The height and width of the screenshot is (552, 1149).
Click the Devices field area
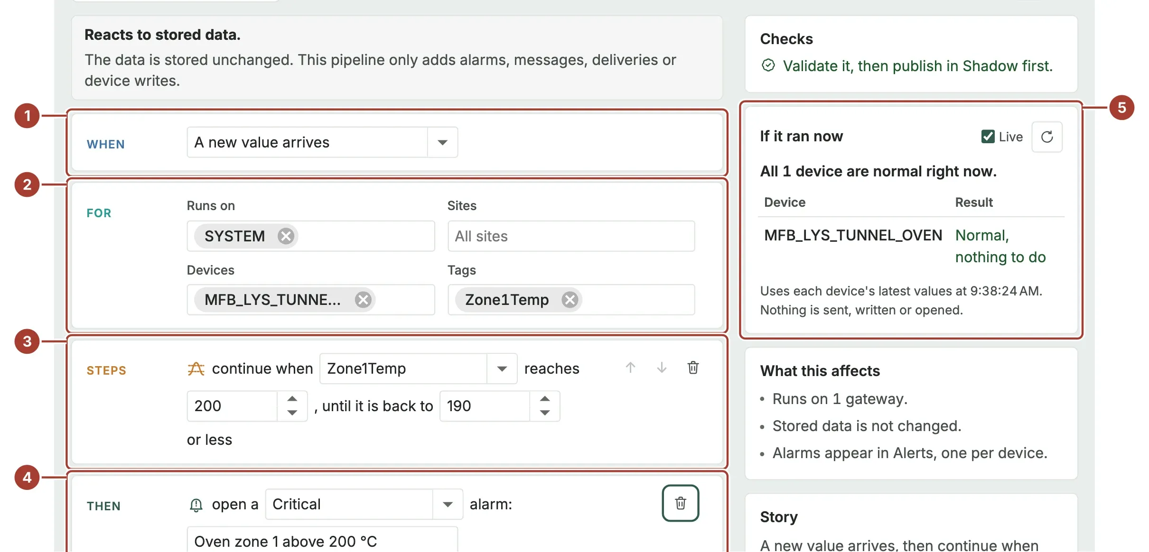point(311,300)
